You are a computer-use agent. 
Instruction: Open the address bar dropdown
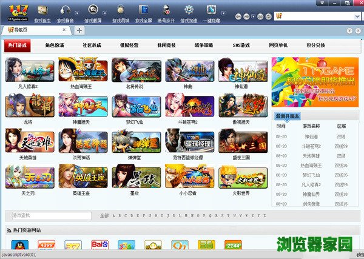[x=357, y=16]
